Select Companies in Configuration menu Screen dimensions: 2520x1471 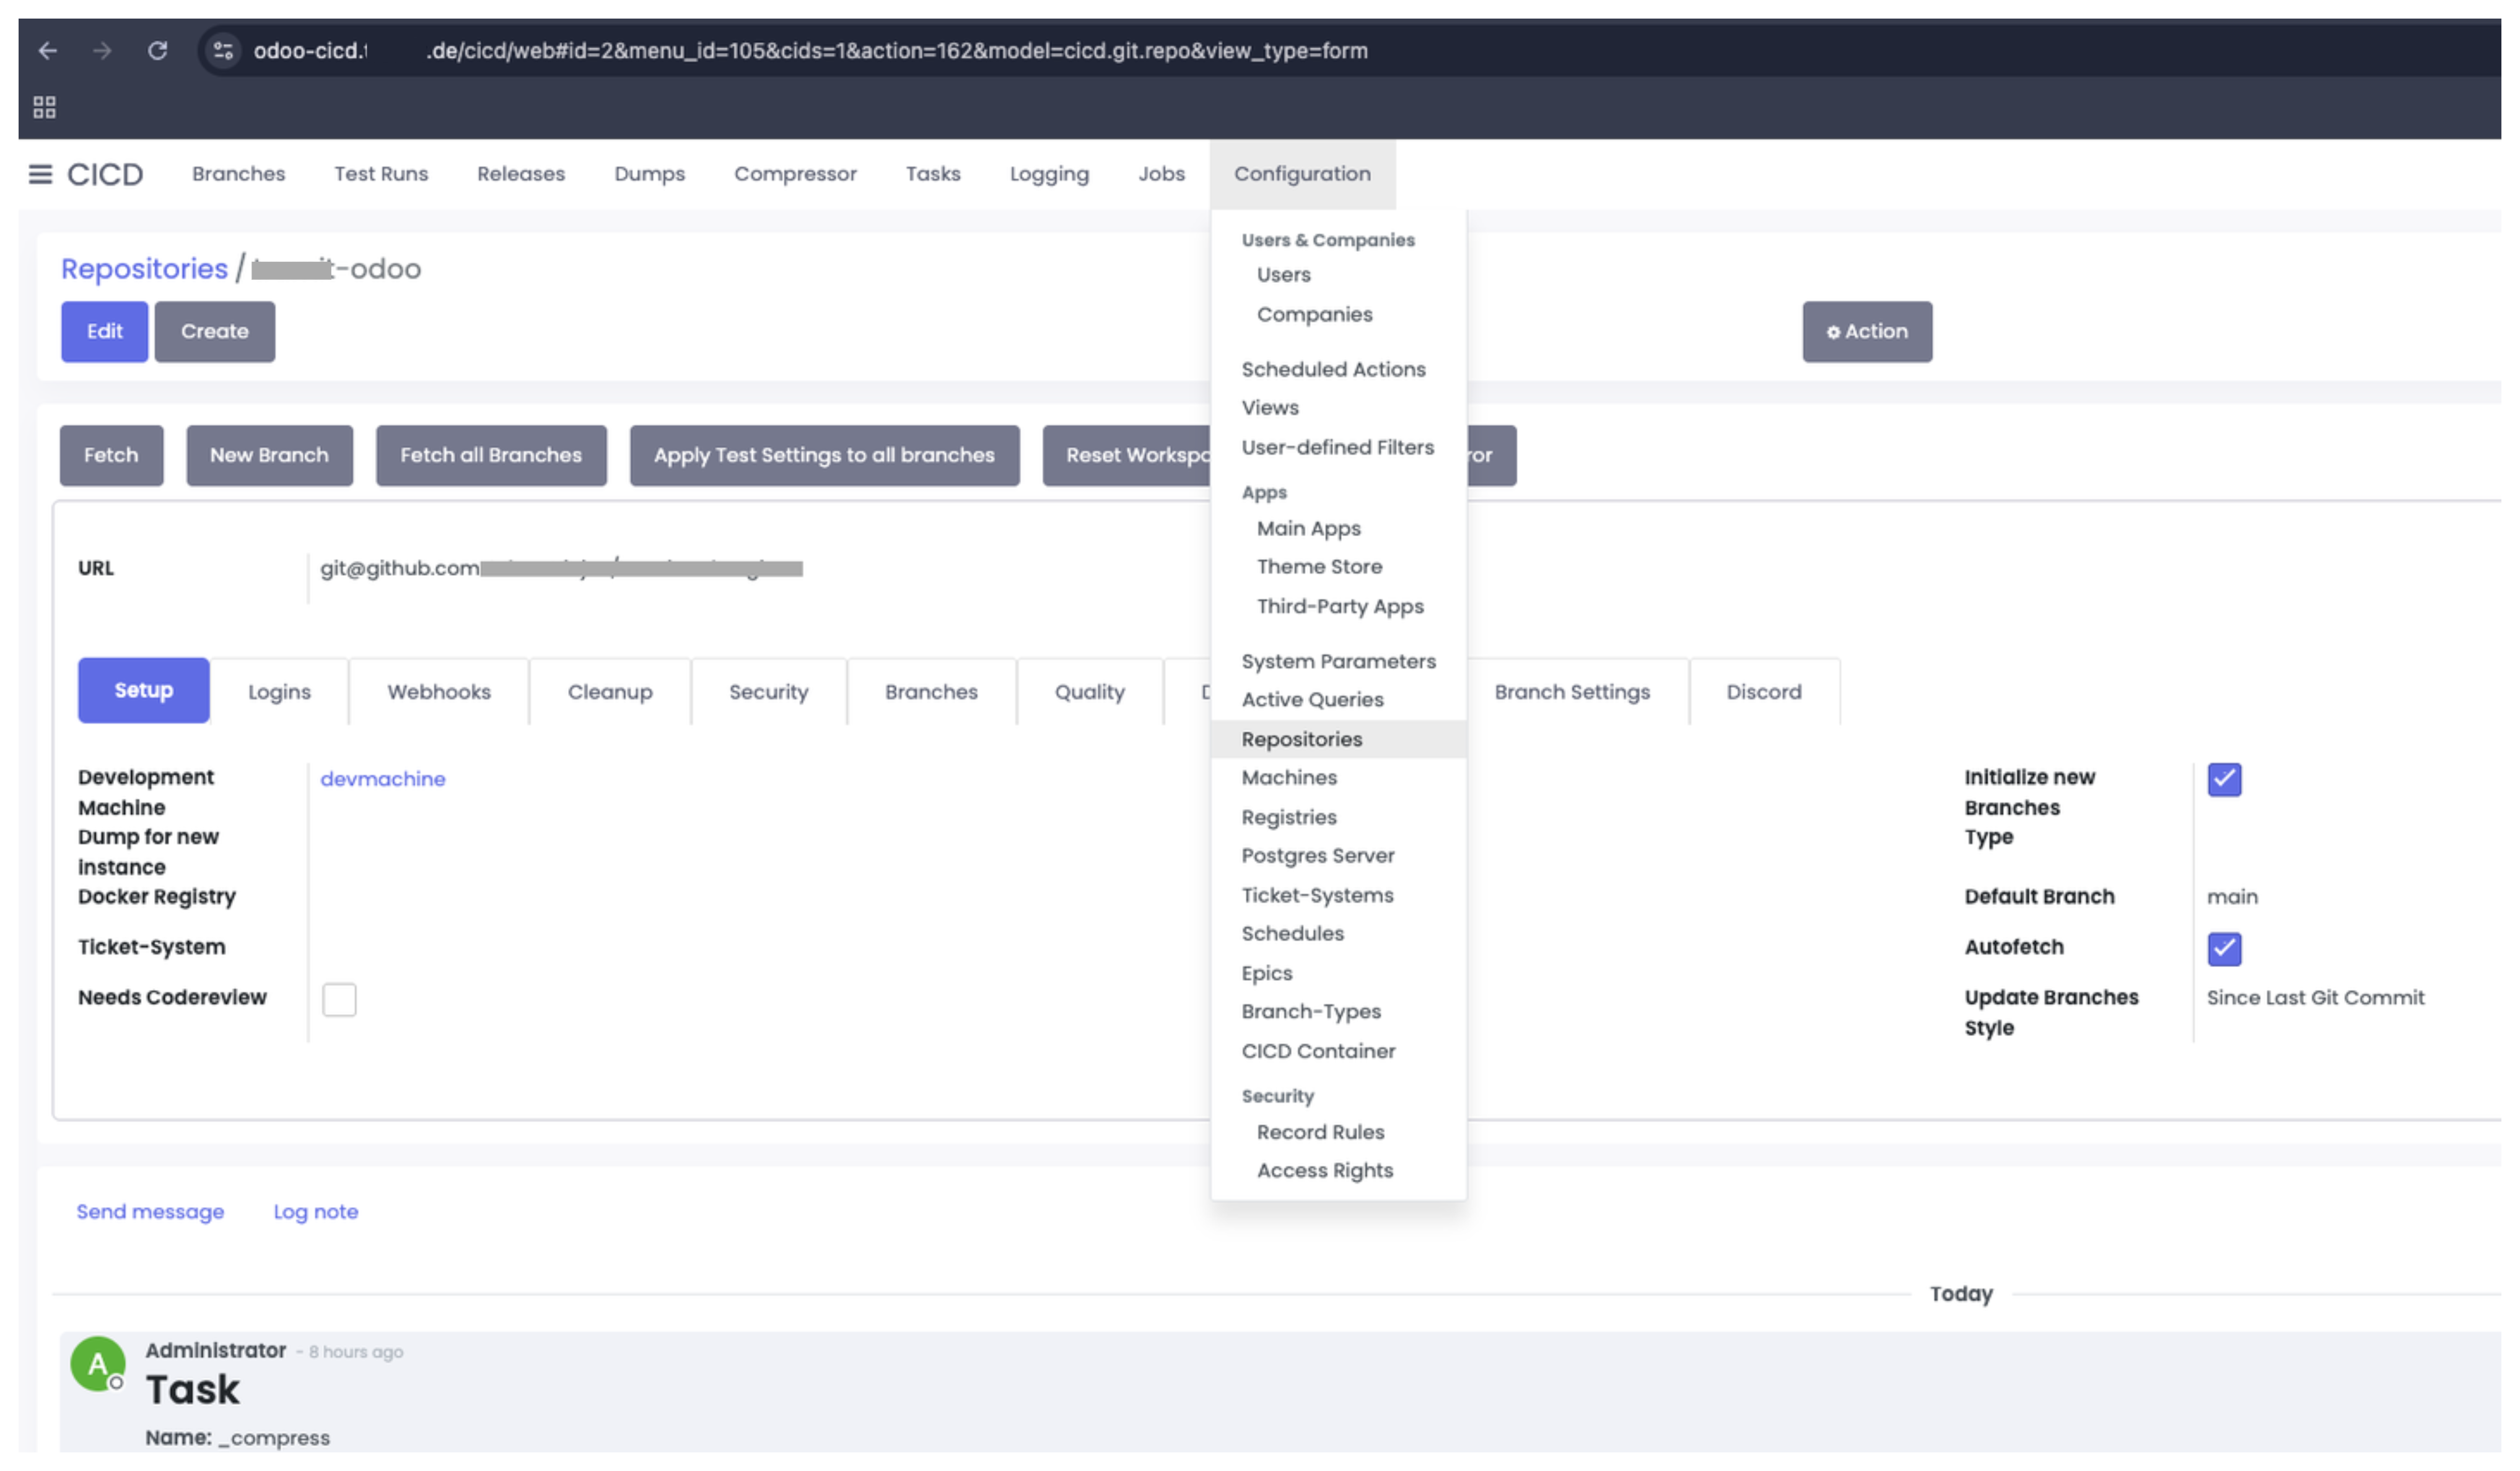coord(1338,315)
